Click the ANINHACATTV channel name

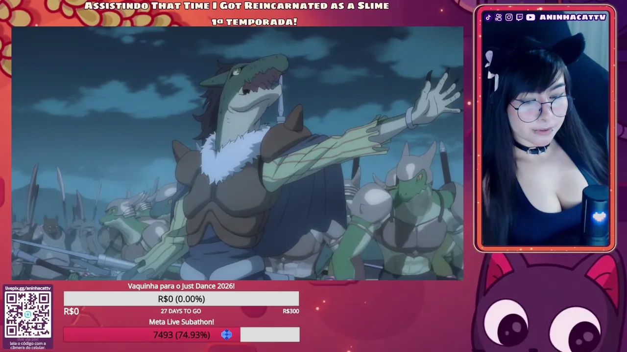tap(573, 17)
